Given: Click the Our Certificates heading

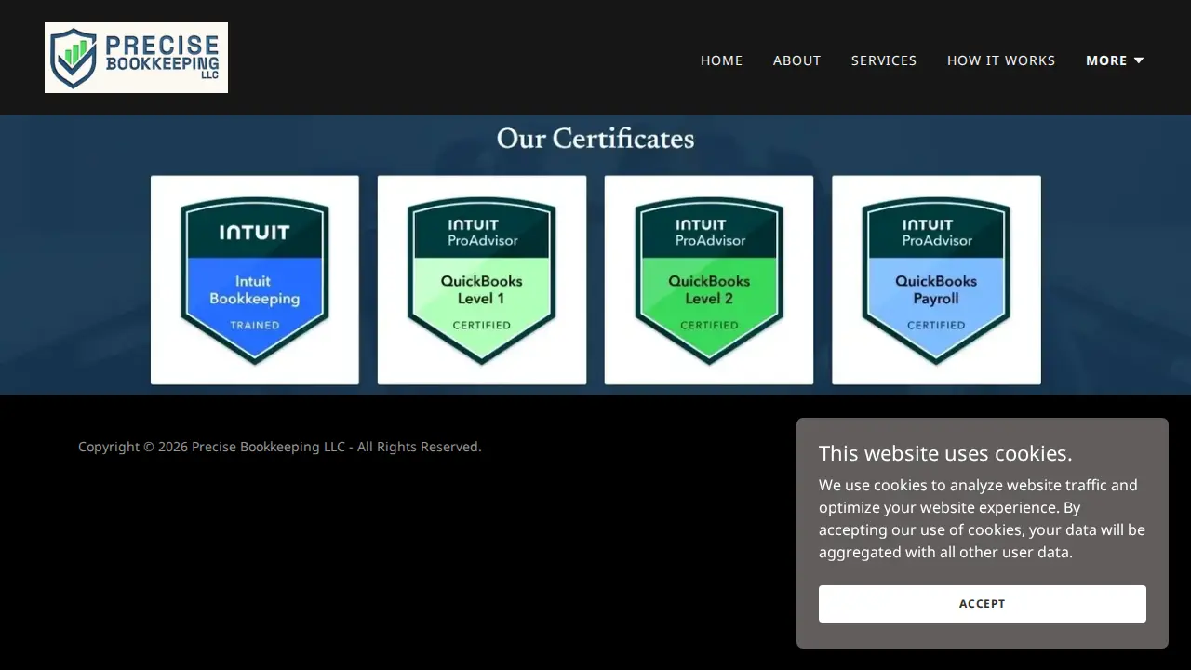Looking at the screenshot, I should tap(595, 139).
